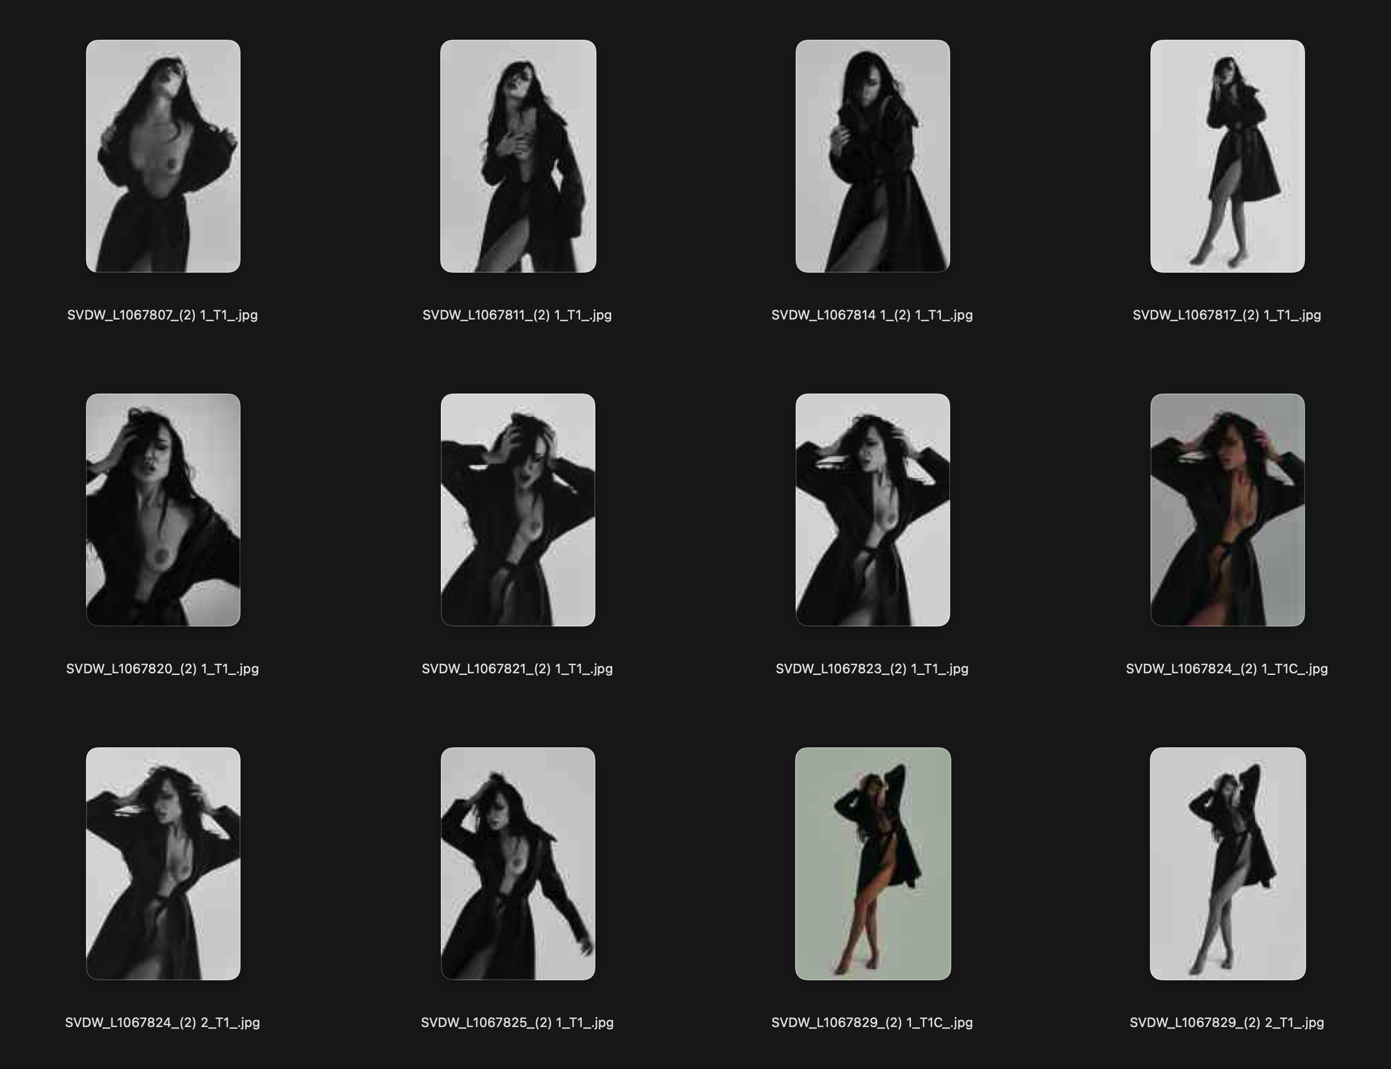Click filename label SVDW_L1067829_(2) 1_T1C_.jpg
The width and height of the screenshot is (1391, 1069).
(871, 1023)
